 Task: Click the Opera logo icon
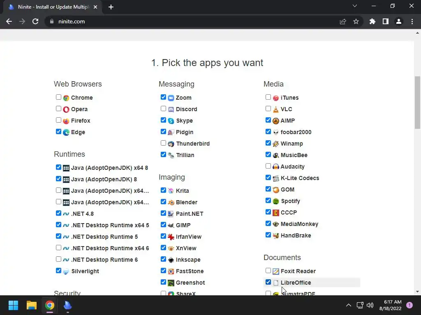point(66,109)
